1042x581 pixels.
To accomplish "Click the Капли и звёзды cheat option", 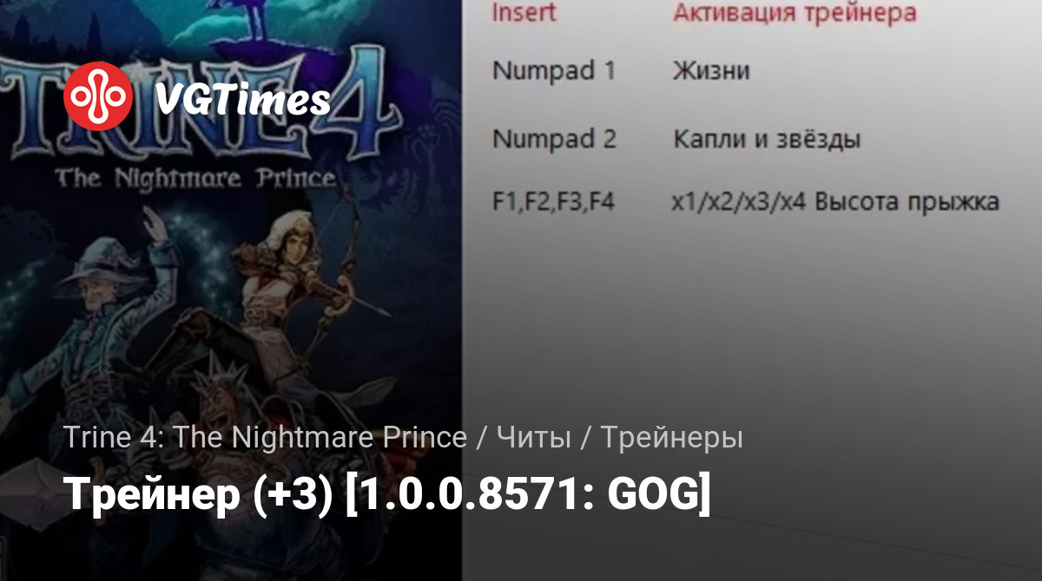I will tap(767, 139).
